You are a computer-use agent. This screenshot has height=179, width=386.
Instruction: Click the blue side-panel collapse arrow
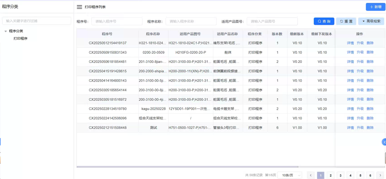coord(384,142)
